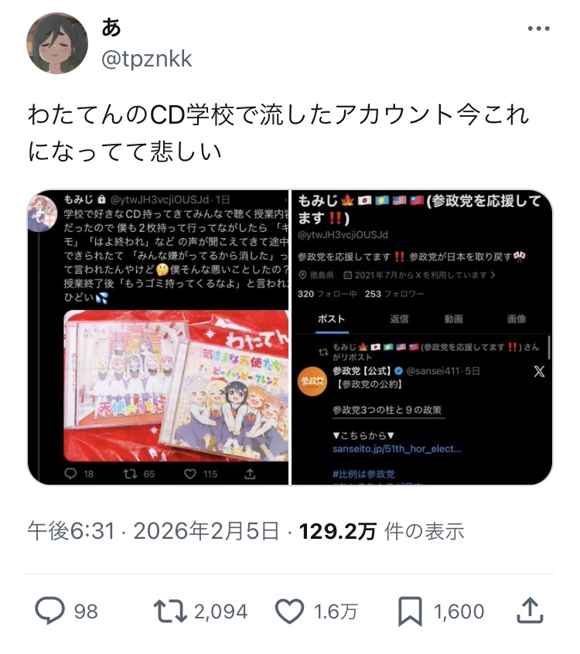Open the profile avatar of @tpznkk
The width and height of the screenshot is (580, 654).
tap(57, 43)
